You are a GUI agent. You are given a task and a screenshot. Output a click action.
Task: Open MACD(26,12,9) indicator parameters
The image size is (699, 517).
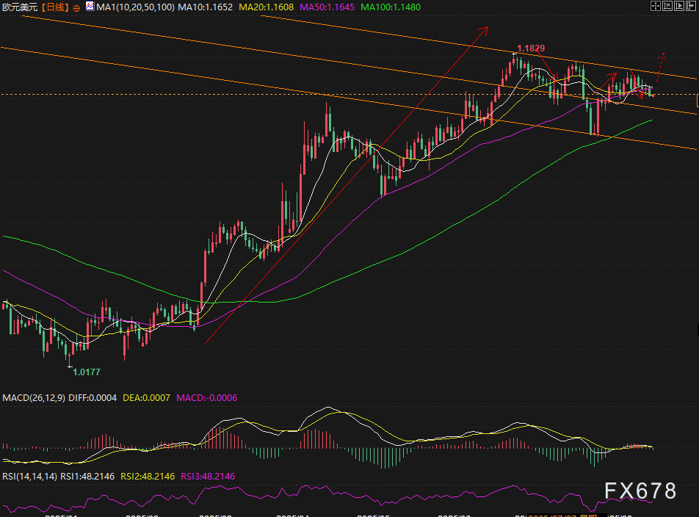click(34, 397)
